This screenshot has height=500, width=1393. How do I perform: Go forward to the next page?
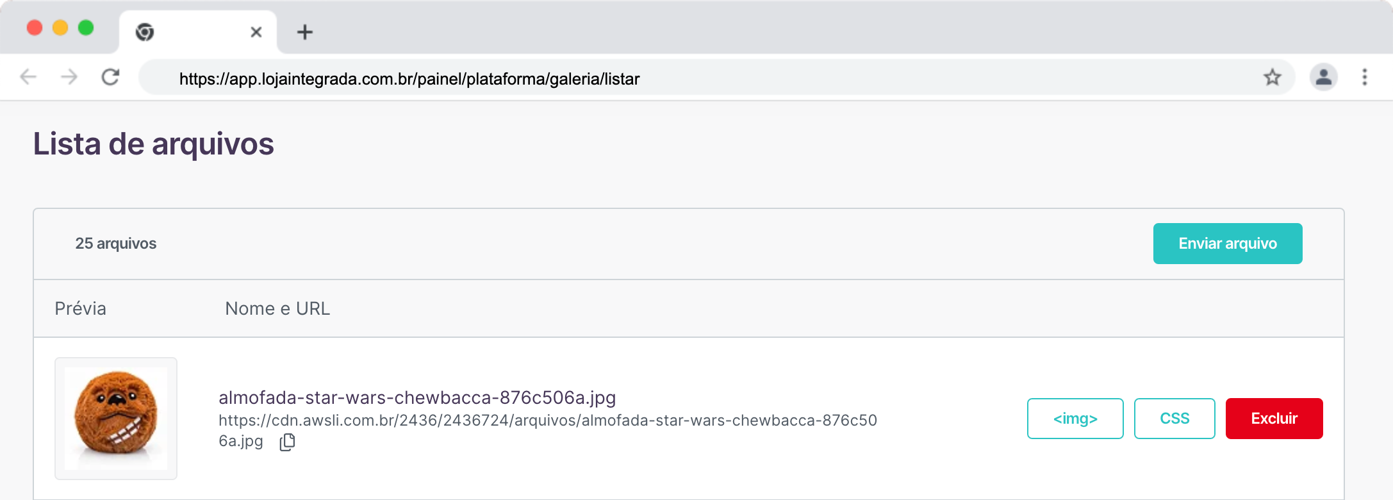click(69, 78)
